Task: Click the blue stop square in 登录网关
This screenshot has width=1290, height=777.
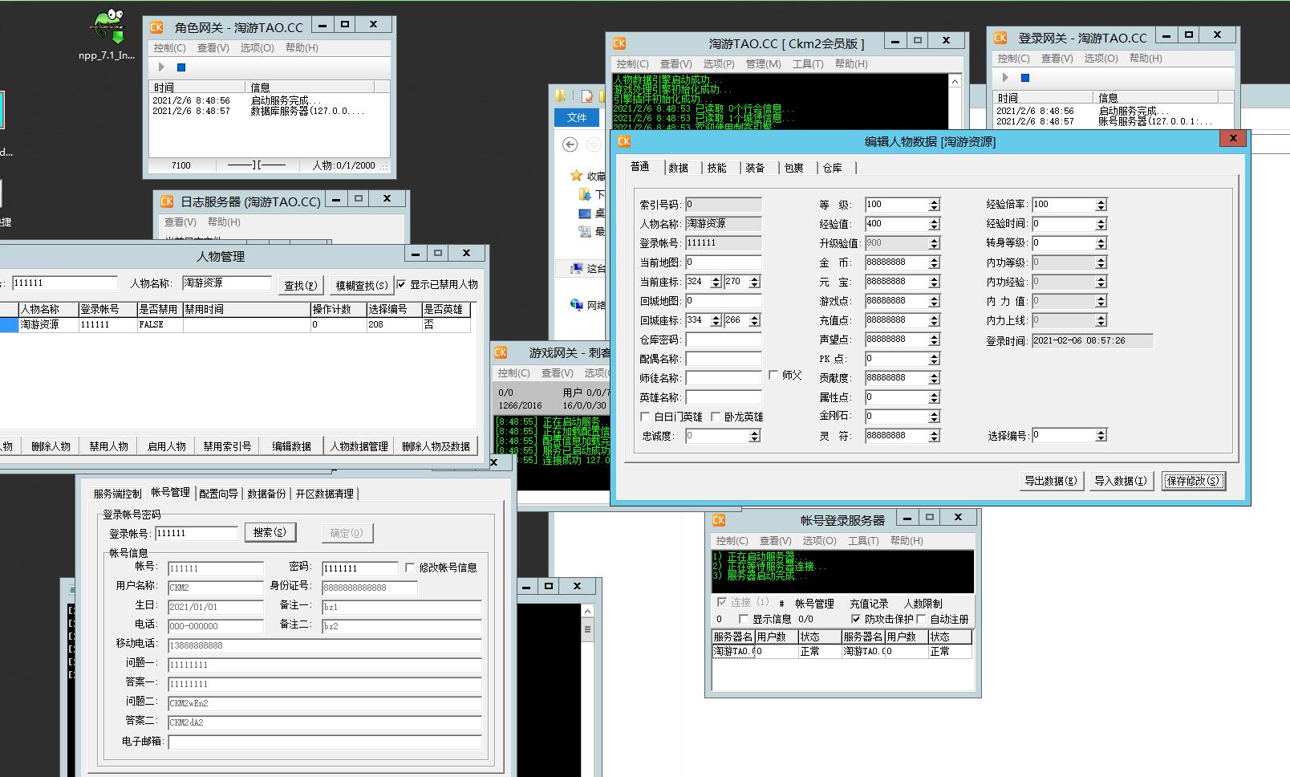Action: tap(1024, 78)
